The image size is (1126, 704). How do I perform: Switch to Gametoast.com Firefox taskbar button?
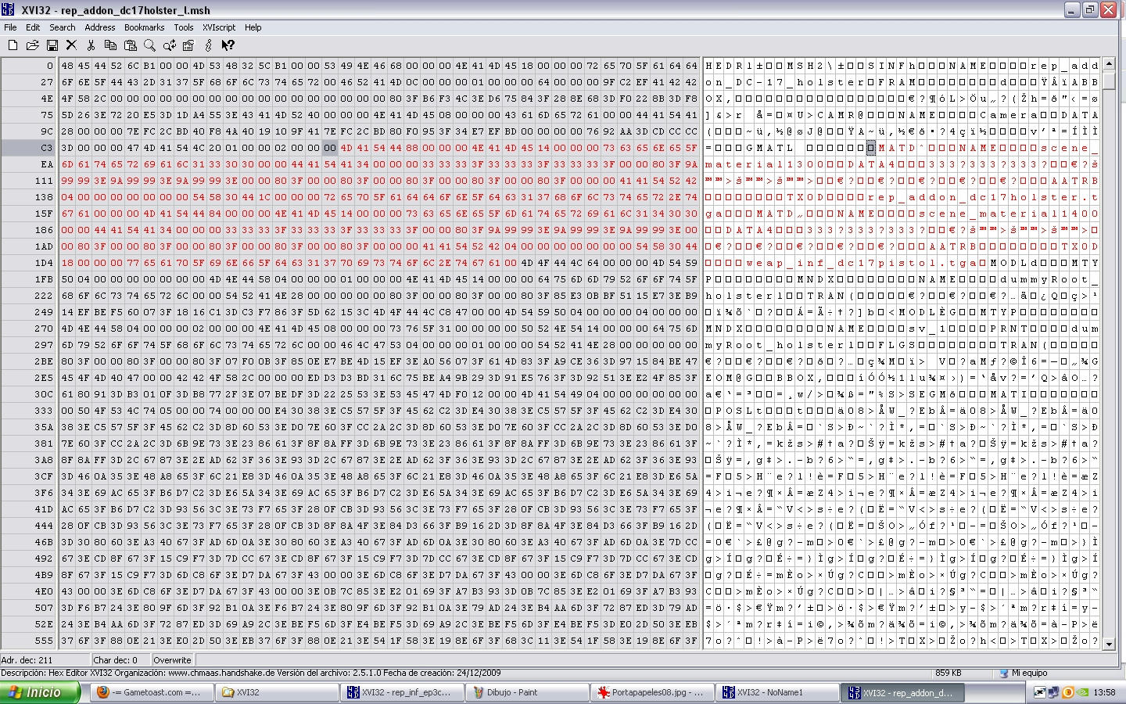151,692
